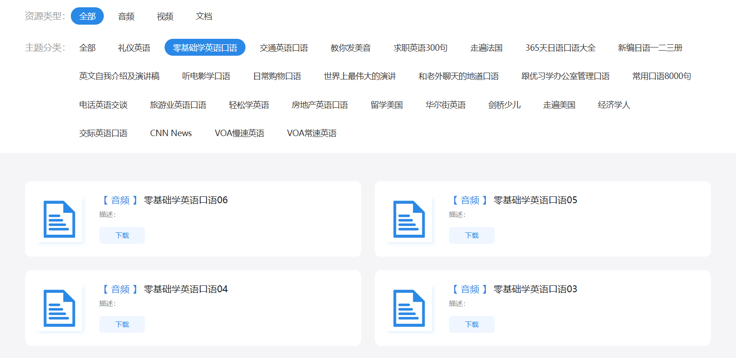
Task: Click the document icon for 零基础学英语口语05
Action: click(x=409, y=219)
